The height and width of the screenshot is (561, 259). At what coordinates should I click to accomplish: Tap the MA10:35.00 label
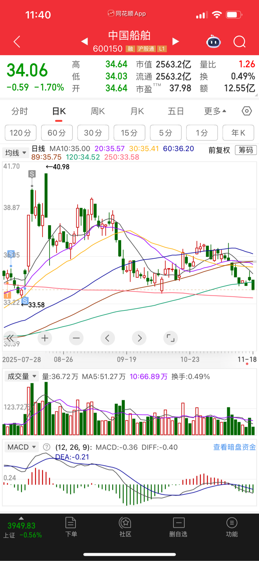coord(70,149)
